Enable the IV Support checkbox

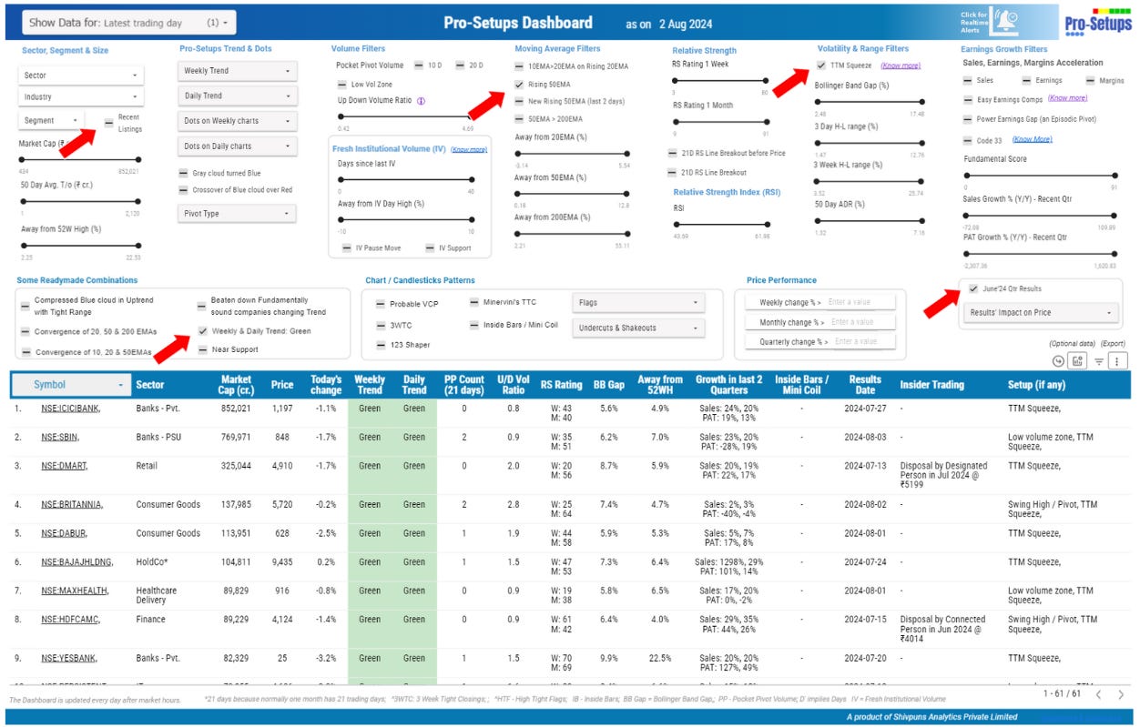(x=430, y=247)
